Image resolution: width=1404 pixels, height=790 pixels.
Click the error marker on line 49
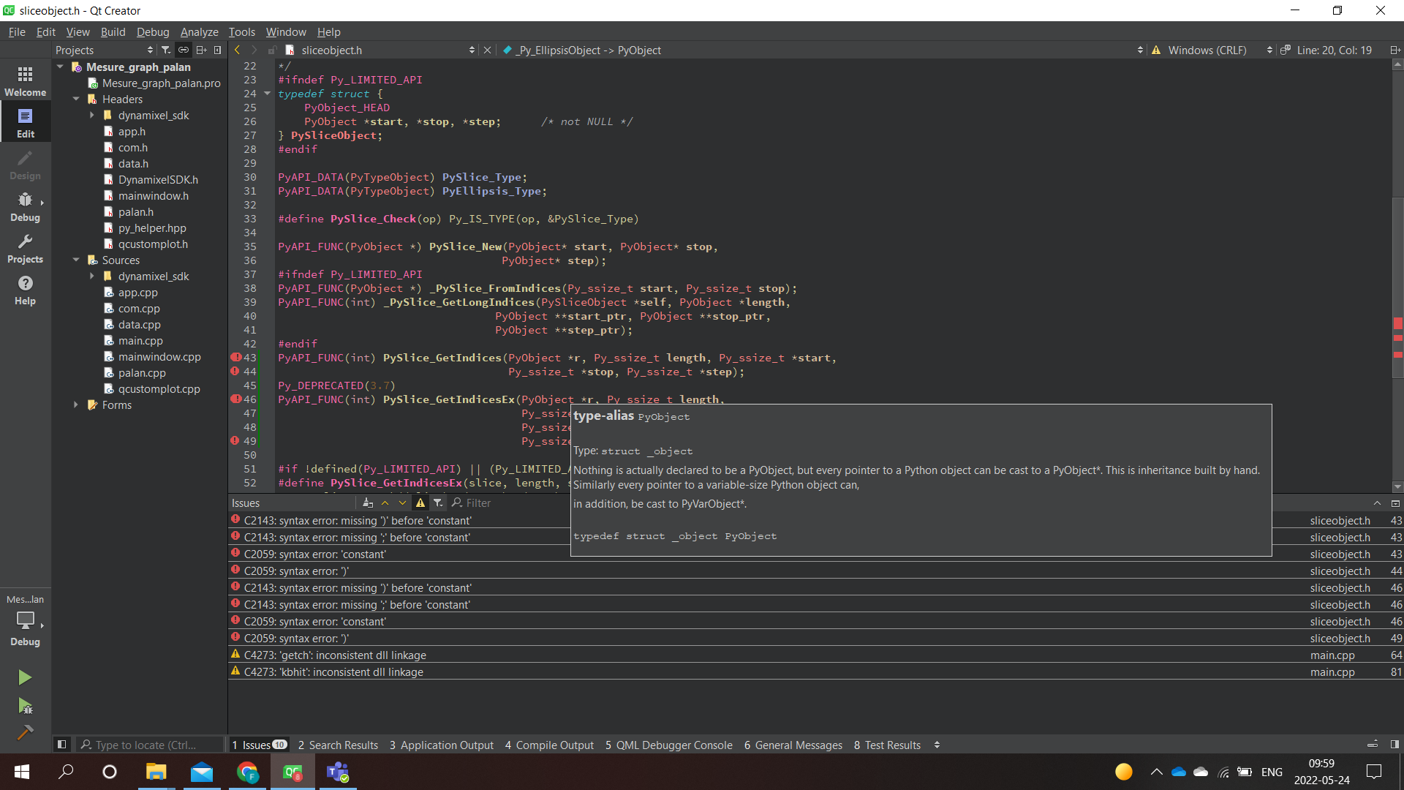[x=235, y=440]
